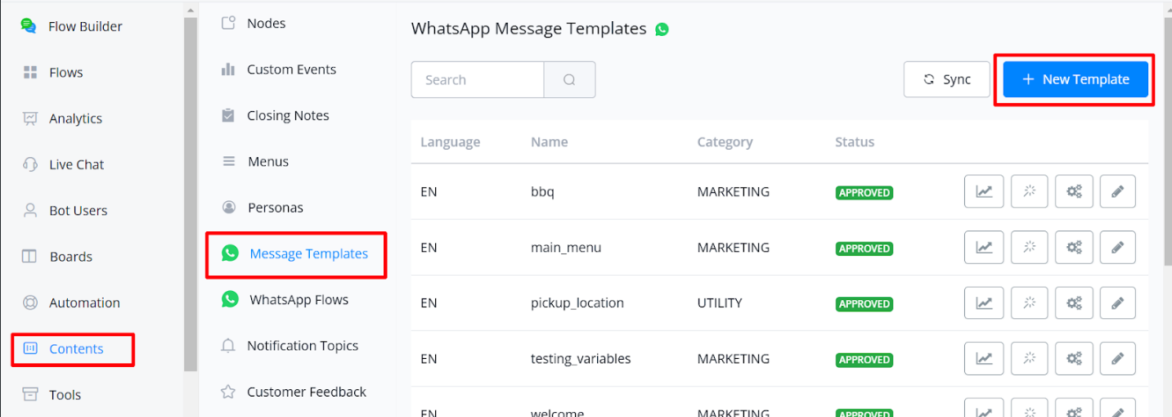
Task: Click the edit pencil icon for main_menu template
Action: pos(1117,248)
